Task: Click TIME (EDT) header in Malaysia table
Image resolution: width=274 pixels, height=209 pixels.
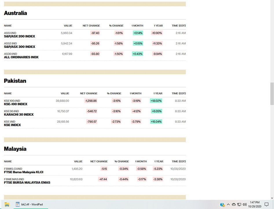Action: click(x=179, y=161)
